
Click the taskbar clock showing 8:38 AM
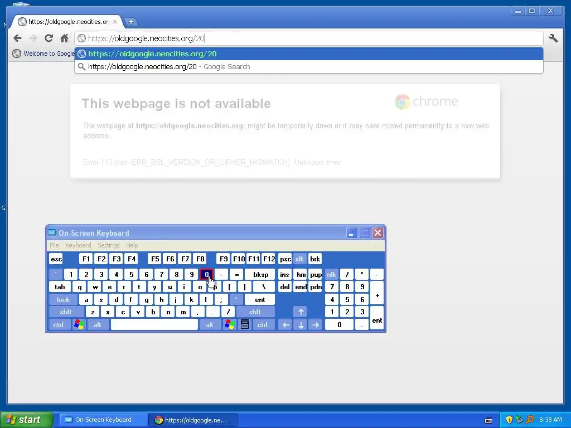[550, 420]
